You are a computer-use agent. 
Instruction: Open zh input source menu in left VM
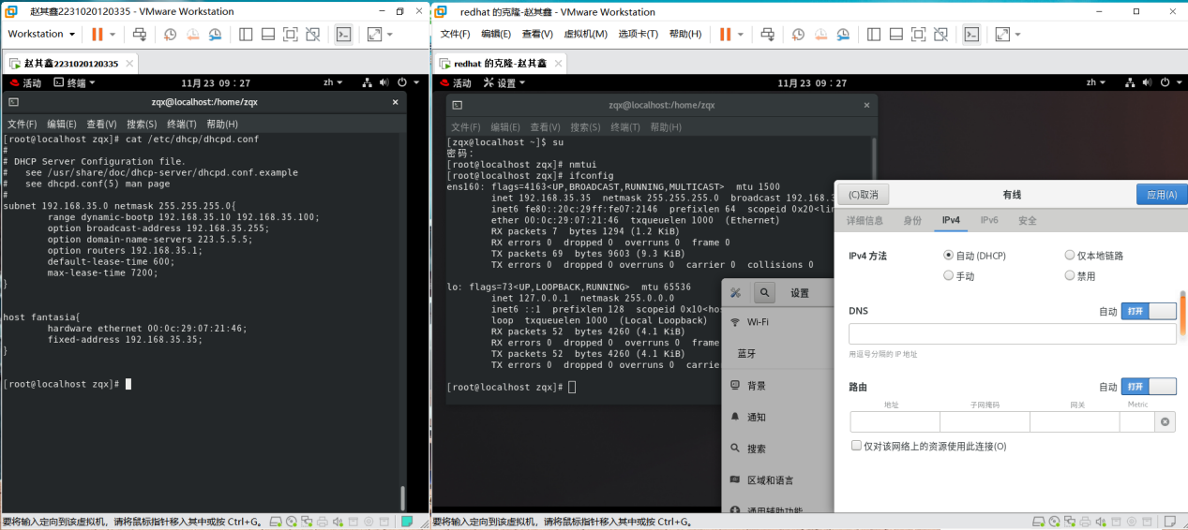[333, 82]
